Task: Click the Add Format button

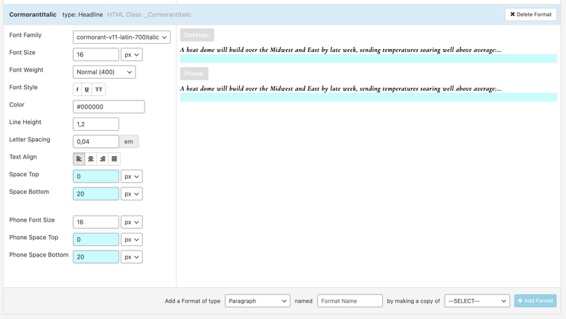Action: (535, 300)
